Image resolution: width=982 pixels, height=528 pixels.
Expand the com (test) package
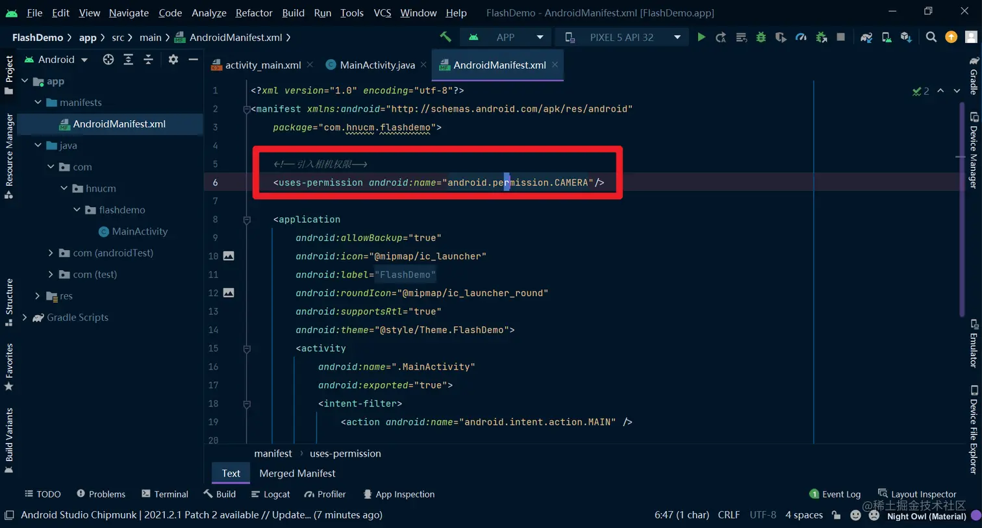51,274
